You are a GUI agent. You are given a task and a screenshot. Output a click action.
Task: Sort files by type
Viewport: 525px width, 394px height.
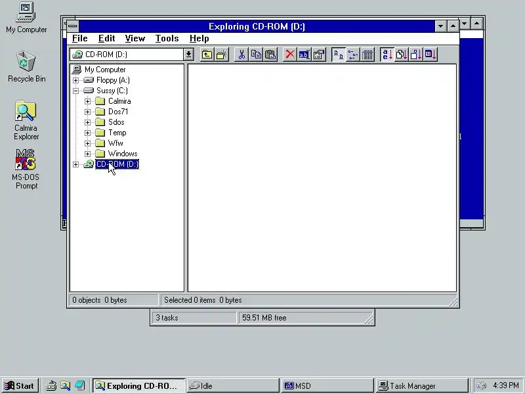point(402,55)
